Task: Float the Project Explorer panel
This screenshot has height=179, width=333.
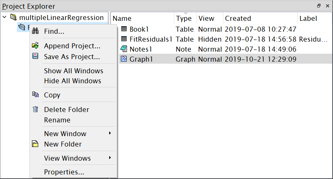Action: (x=318, y=6)
